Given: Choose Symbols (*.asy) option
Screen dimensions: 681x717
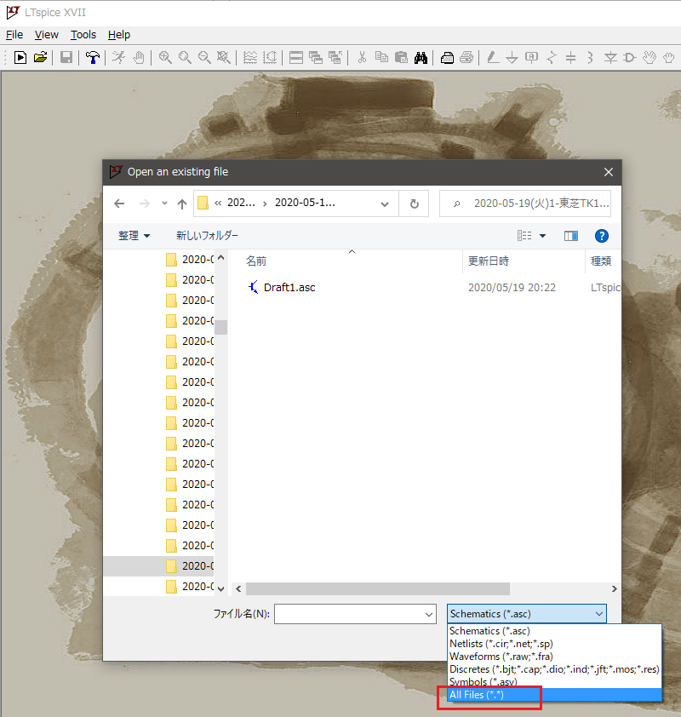Looking at the screenshot, I should pos(554,681).
